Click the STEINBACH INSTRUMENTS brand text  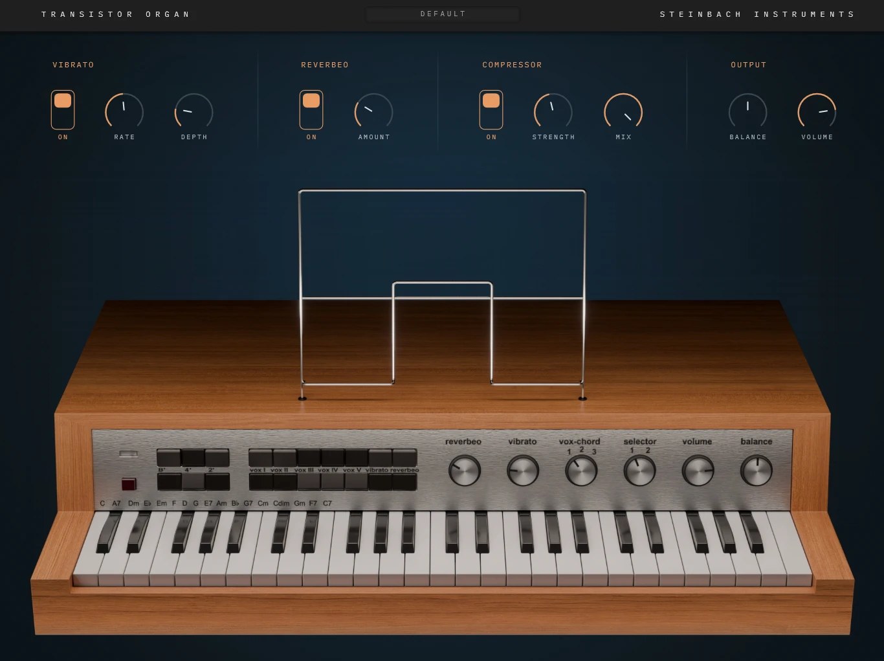757,14
